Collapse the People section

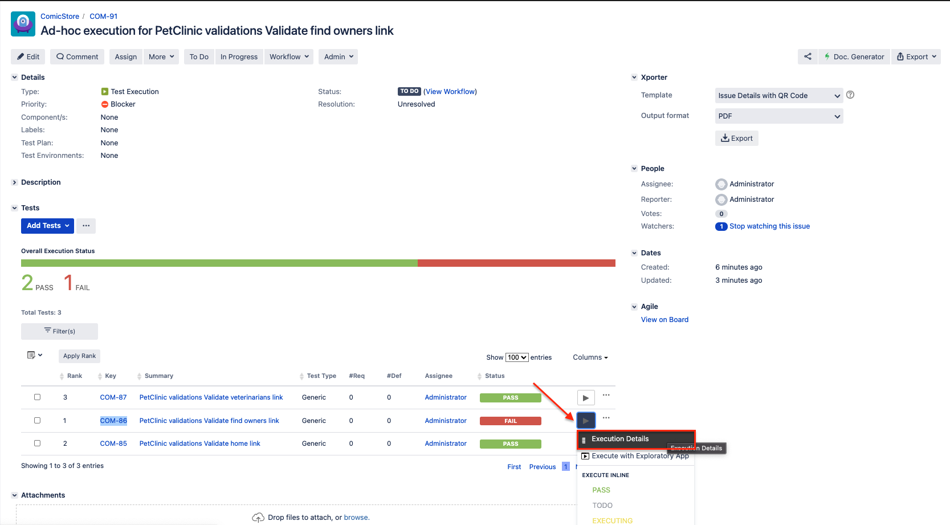point(634,169)
